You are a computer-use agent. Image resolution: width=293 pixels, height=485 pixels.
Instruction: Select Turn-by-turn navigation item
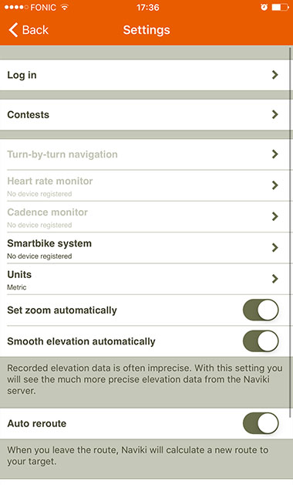click(x=146, y=154)
